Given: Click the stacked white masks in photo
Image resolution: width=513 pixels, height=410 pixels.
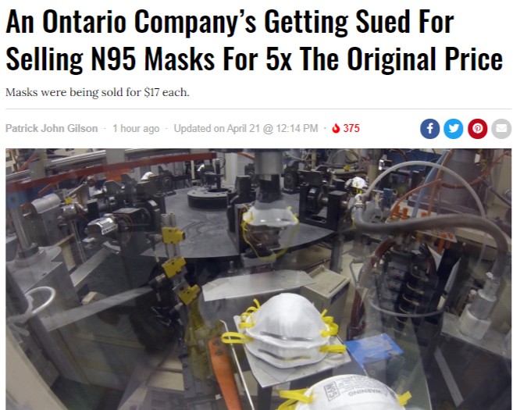Looking at the screenshot, I should coord(285,330).
